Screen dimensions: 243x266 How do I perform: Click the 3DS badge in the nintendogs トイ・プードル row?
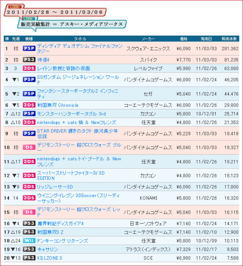pyautogui.click(x=29, y=161)
